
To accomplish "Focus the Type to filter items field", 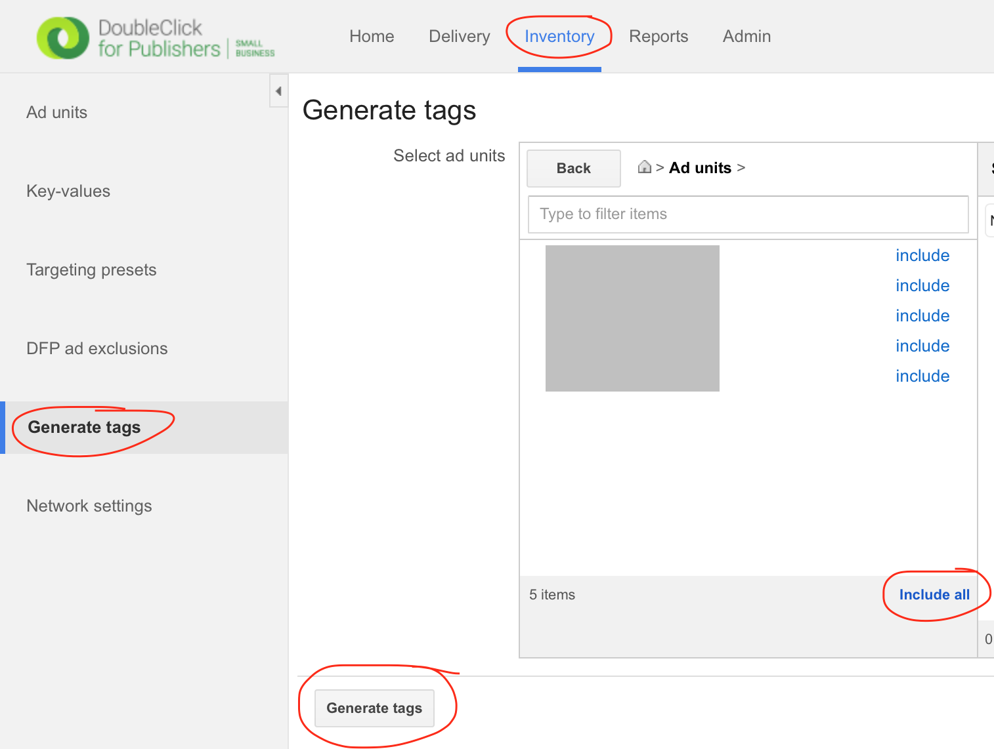I will [x=748, y=214].
